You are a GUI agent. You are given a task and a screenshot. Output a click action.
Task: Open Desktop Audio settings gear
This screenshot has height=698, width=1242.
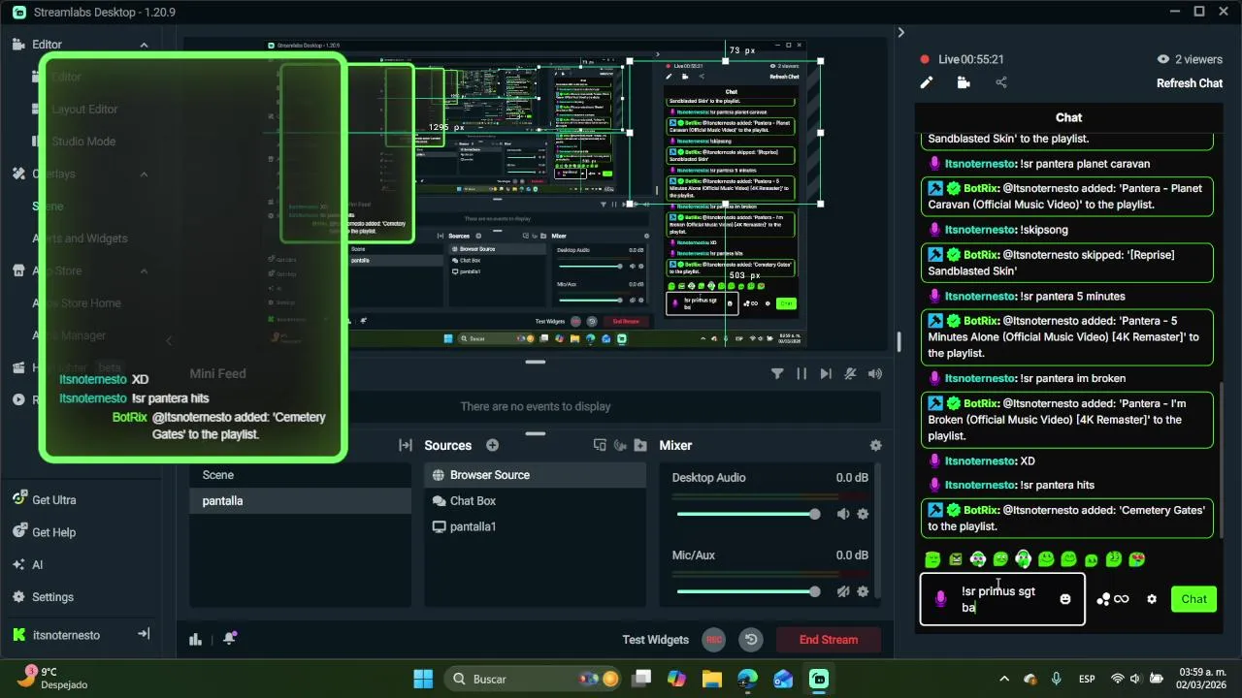[863, 515]
